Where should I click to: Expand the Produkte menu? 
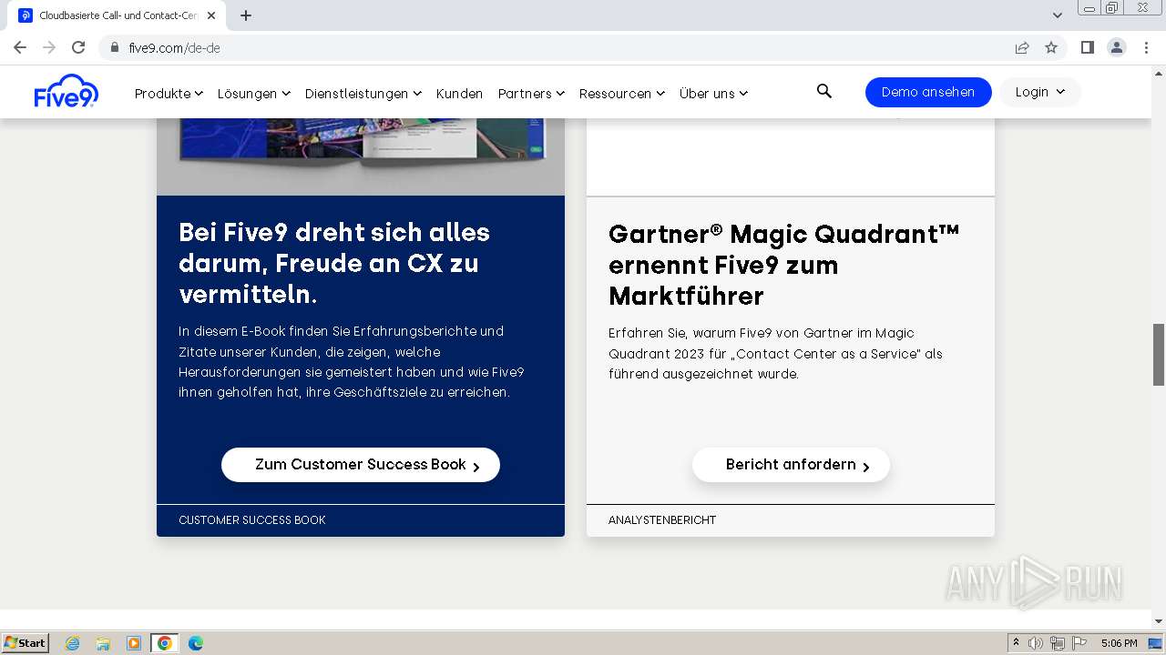(169, 93)
